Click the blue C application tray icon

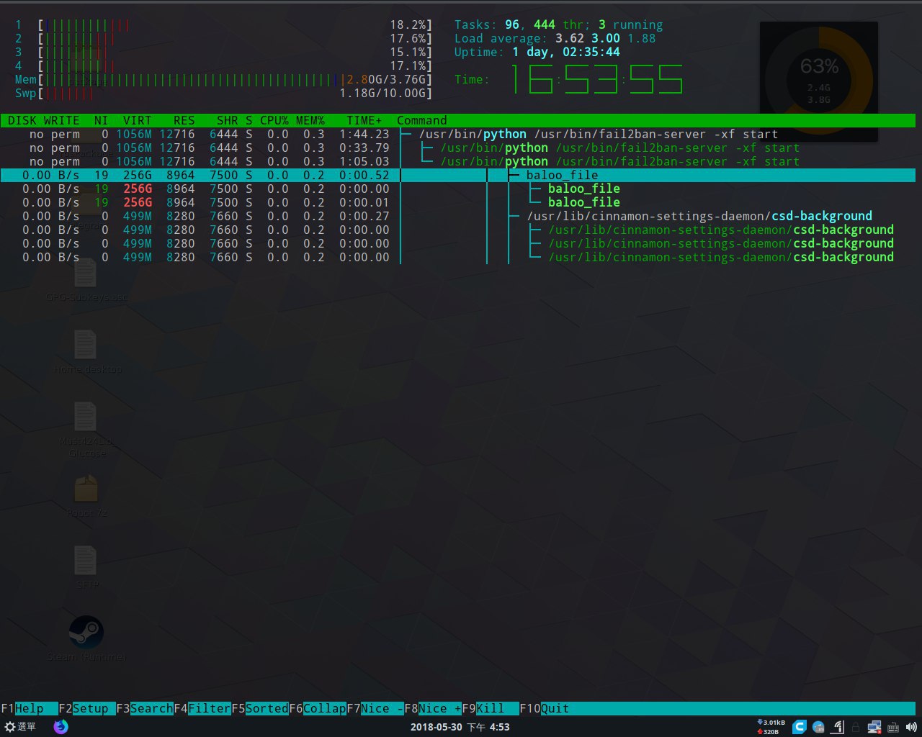point(800,727)
